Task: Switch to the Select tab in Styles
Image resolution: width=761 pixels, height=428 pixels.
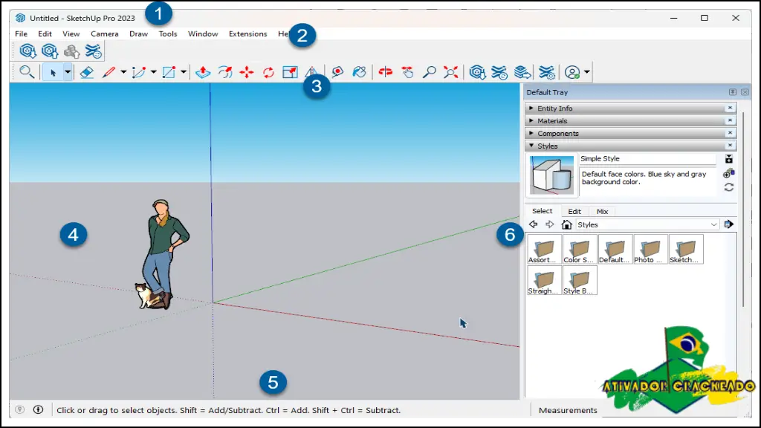Action: click(542, 211)
